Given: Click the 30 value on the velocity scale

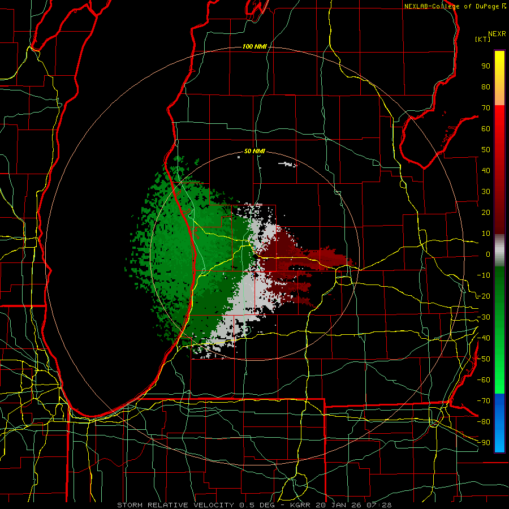Looking at the screenshot, I should tap(486, 192).
